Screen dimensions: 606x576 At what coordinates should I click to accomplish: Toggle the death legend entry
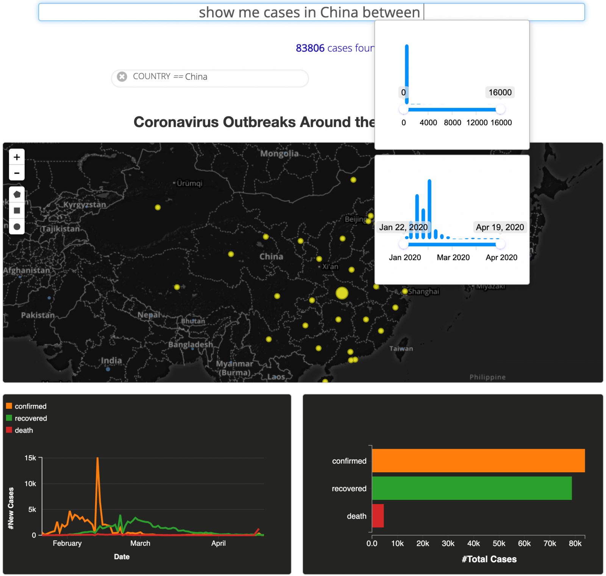19,430
